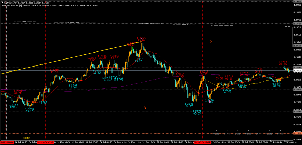Image resolution: width=302 pixels, height=145 pixels.
Task: Click the triangle marker above the 04:45 label
Action: [238, 131]
